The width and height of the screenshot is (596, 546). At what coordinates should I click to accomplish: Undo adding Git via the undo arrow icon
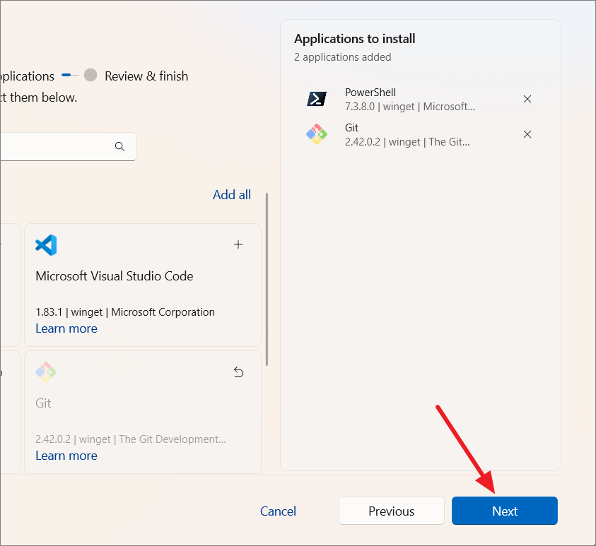[x=238, y=372]
